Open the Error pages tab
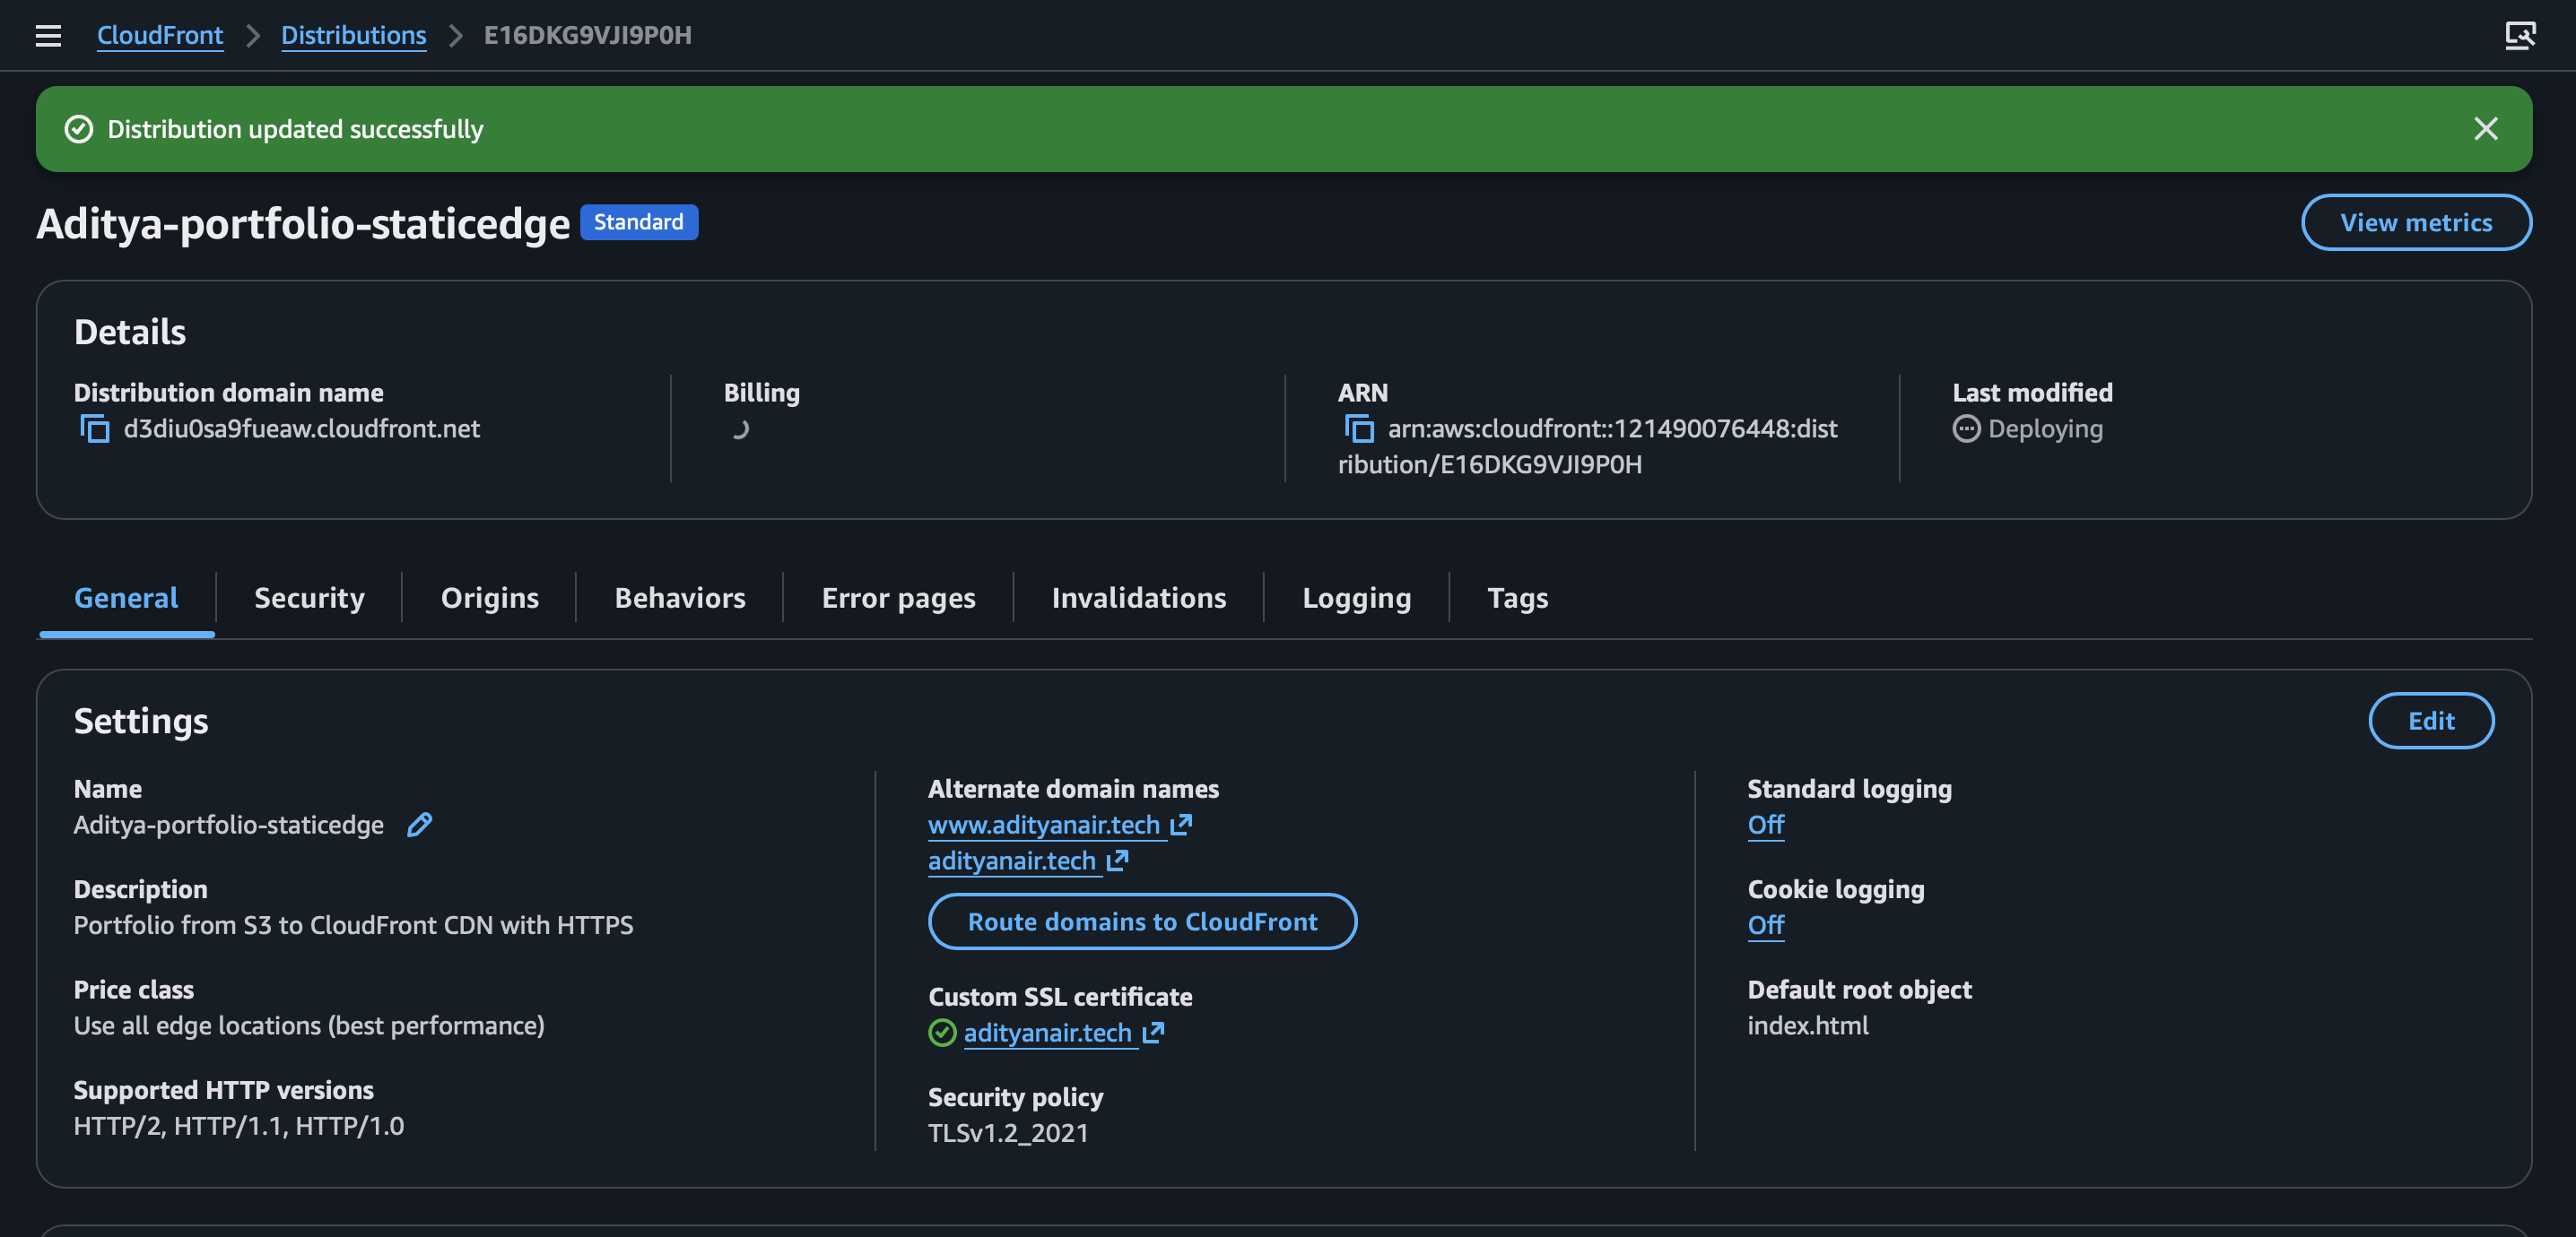 898,598
